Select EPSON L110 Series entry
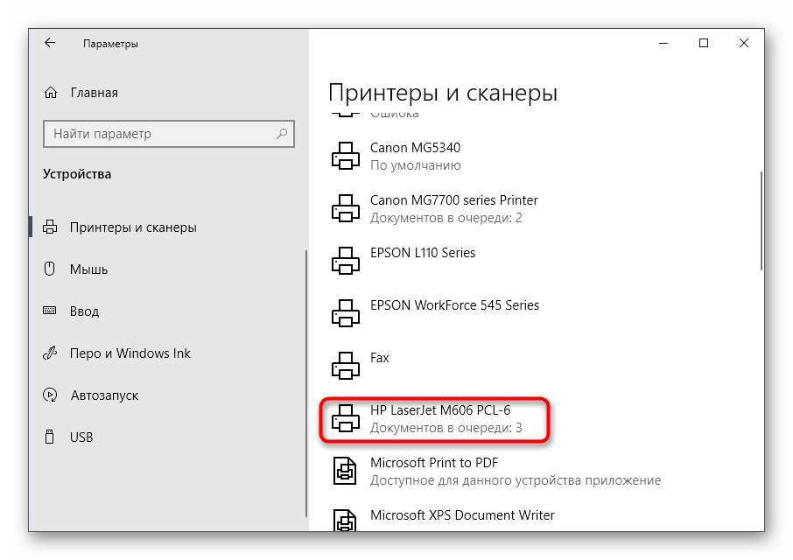 click(422, 253)
